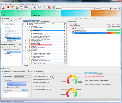Screen dimensions: 122x103
Task: Switch to the HOLDING FABRIK tab
Action: click(x=45, y=21)
